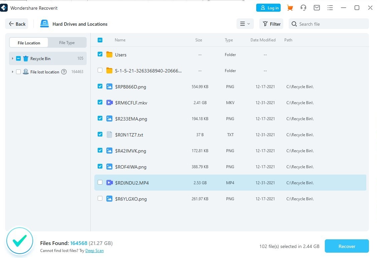Sort by the Size column header
This screenshot has height=258, width=377.
click(x=199, y=40)
